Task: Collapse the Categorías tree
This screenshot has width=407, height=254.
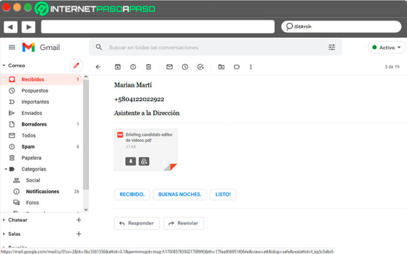Action: tap(6, 169)
